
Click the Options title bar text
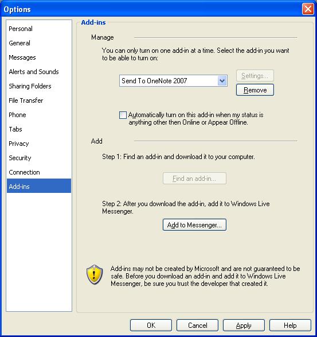(17, 9)
